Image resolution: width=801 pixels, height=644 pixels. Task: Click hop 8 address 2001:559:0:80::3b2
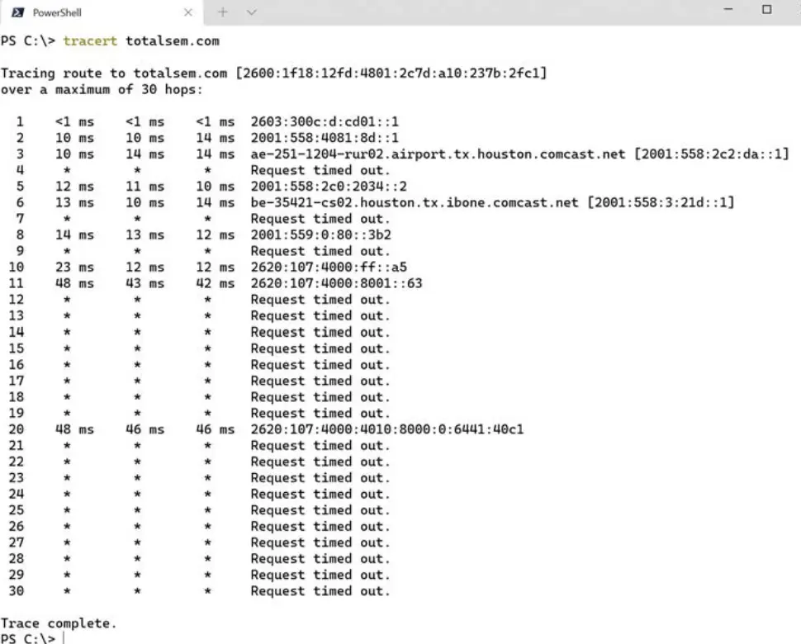click(320, 234)
